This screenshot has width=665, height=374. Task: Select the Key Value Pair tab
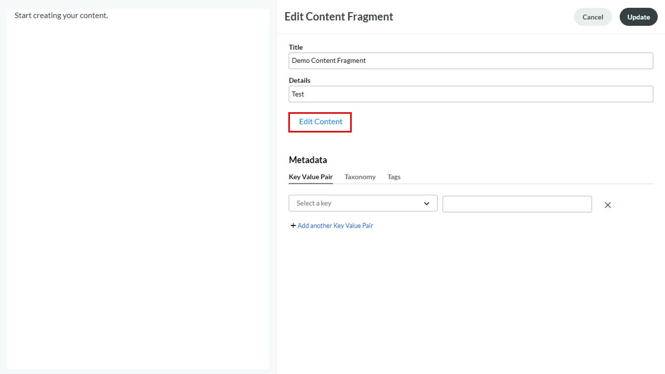pyautogui.click(x=311, y=177)
